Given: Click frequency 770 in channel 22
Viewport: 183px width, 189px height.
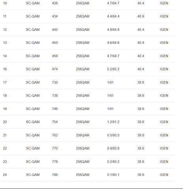Looking at the screenshot, I should point(55,148).
